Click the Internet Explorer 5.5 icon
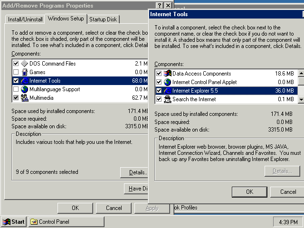 pos(168,91)
